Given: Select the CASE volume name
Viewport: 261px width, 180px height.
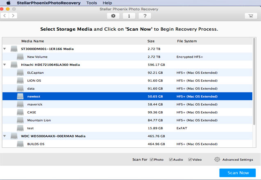Looking at the screenshot, I should 32,112.
